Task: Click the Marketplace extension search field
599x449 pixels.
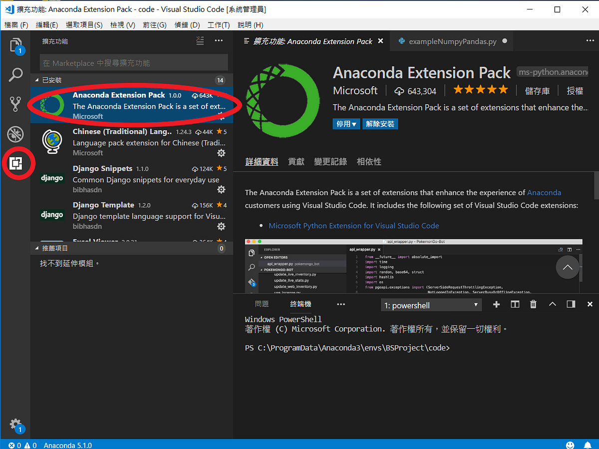Action: [x=133, y=62]
